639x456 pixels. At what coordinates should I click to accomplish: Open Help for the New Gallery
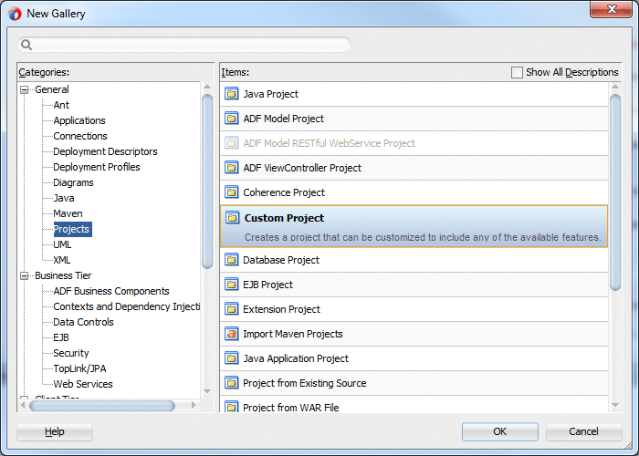[55, 431]
